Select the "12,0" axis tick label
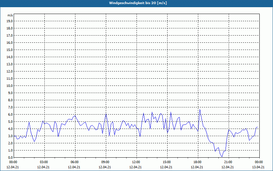Screen dimensions: 273x171 (x=10, y=71)
